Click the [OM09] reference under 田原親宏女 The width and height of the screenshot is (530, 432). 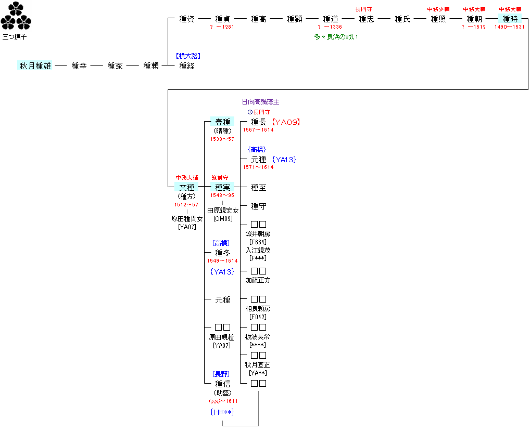pyautogui.click(x=222, y=219)
